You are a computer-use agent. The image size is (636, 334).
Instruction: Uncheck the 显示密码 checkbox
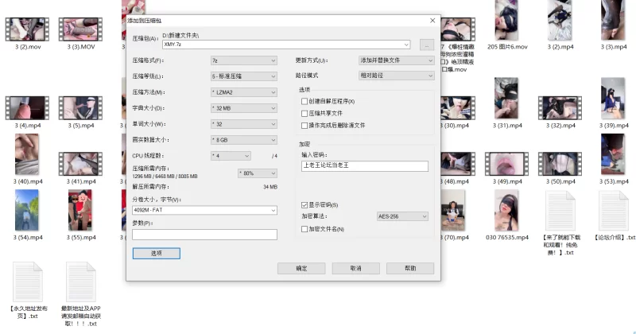click(x=304, y=205)
